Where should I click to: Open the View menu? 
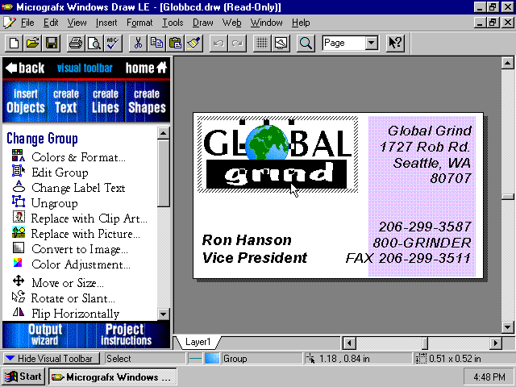point(77,23)
